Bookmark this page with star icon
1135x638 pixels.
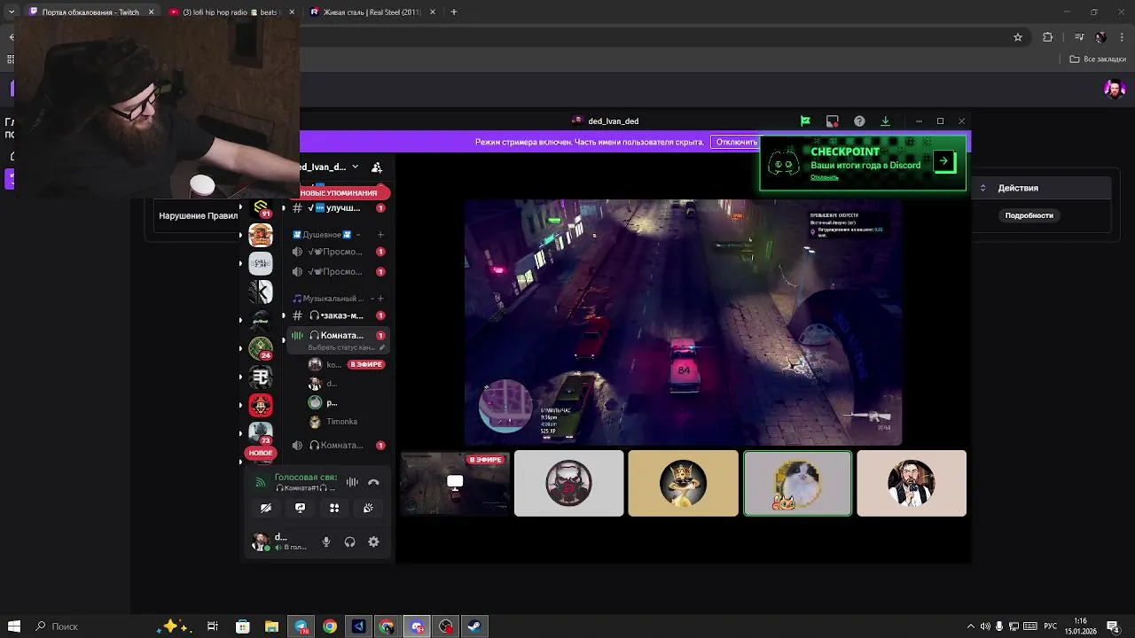click(x=1018, y=37)
